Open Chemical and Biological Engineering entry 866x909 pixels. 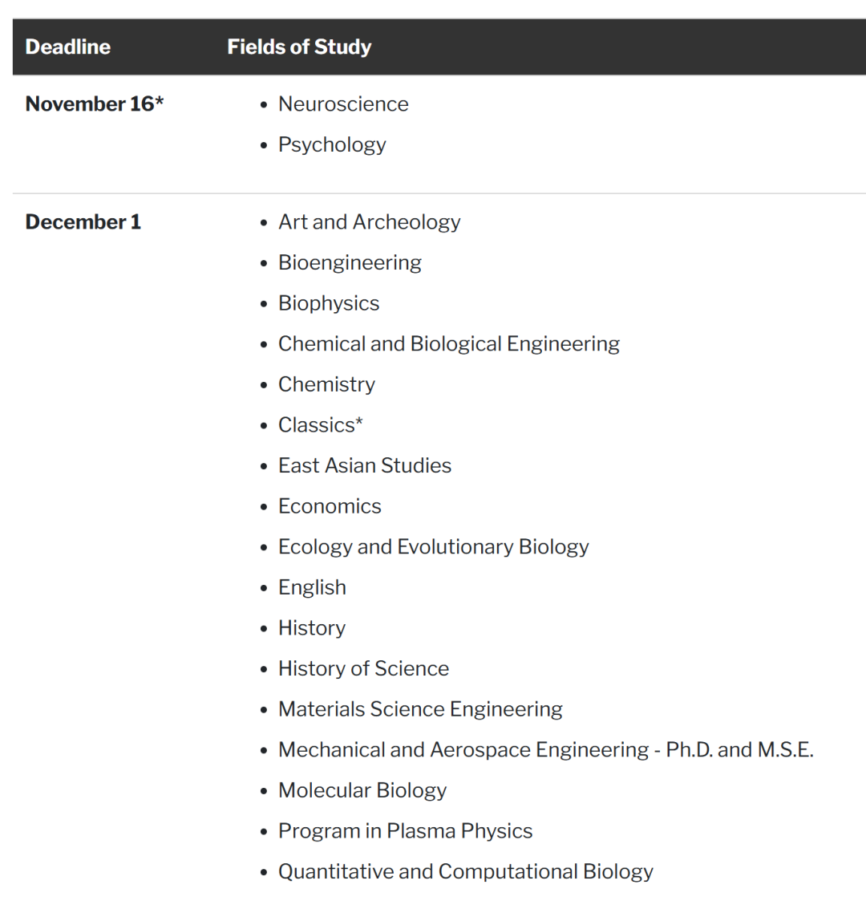pyautogui.click(x=448, y=344)
